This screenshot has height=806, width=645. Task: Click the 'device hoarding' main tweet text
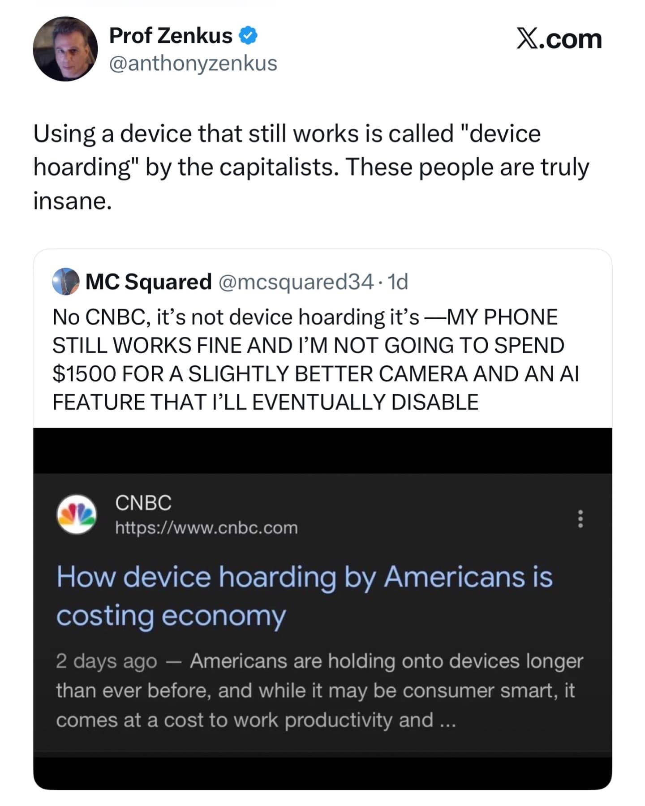(311, 167)
